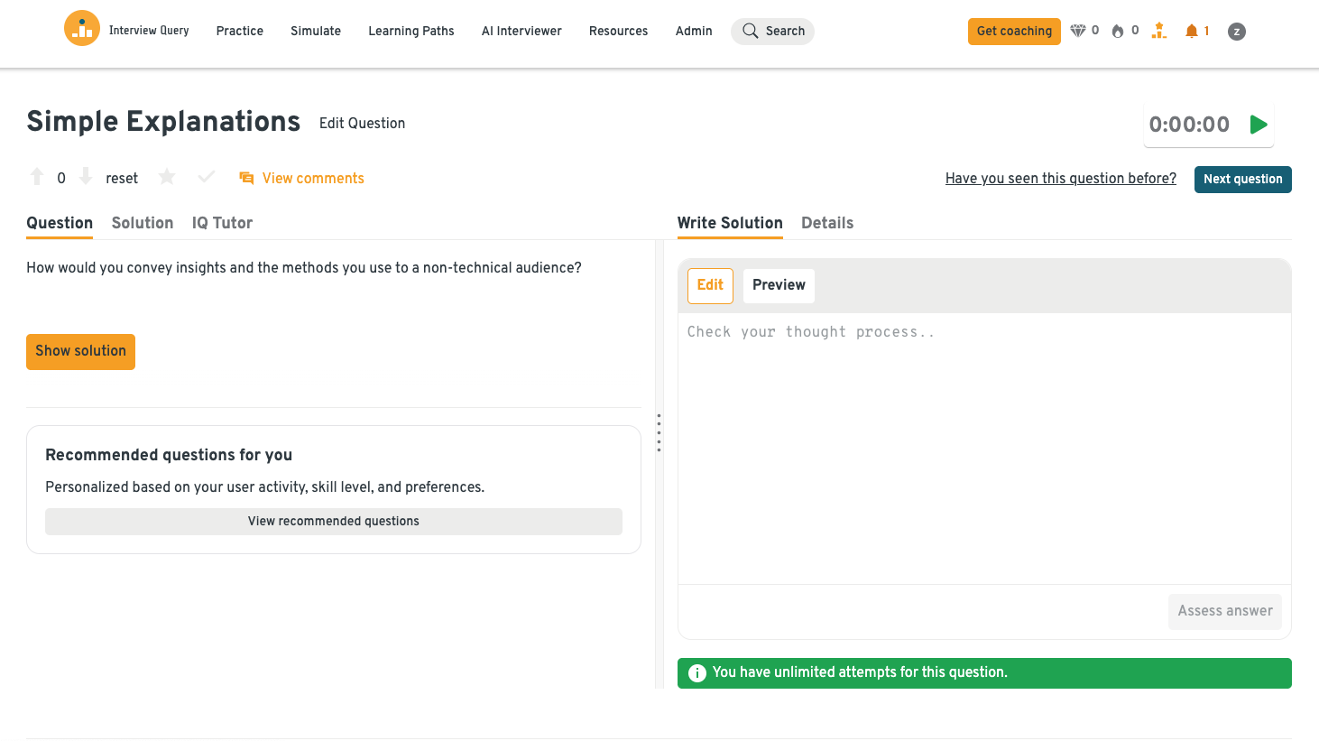Screen dimensions: 1319x741
Task: Open the user profile avatar
Action: click(x=1237, y=32)
